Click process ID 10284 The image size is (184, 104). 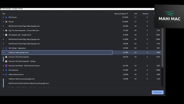pyautogui.click(x=158, y=35)
